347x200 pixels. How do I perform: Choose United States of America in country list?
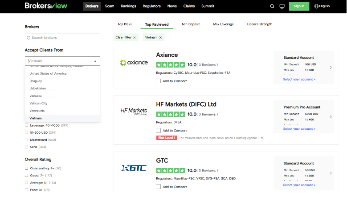[x=62, y=73]
